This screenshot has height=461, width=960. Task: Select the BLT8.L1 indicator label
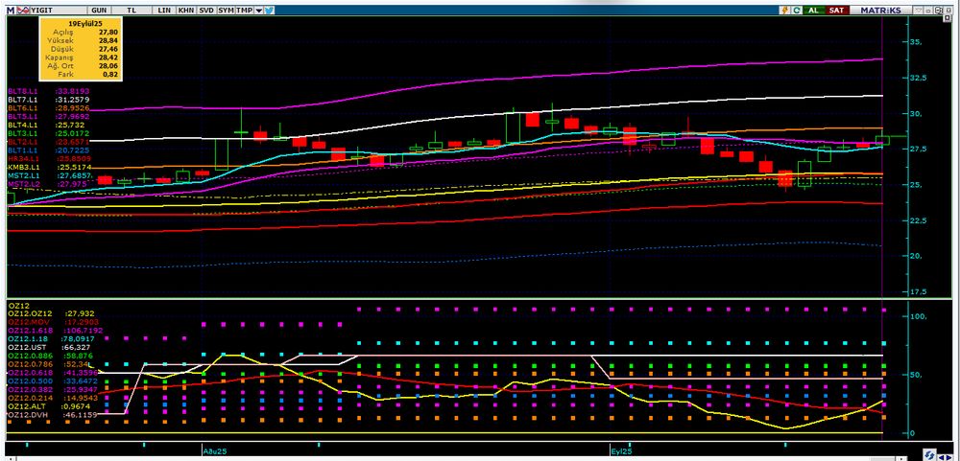pyautogui.click(x=23, y=91)
